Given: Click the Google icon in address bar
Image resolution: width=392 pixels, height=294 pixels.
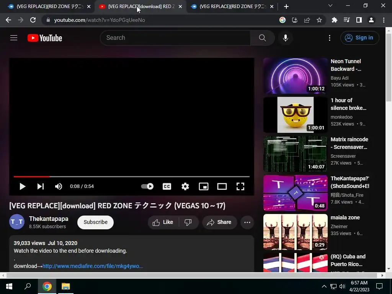Looking at the screenshot, I should pyautogui.click(x=283, y=20).
